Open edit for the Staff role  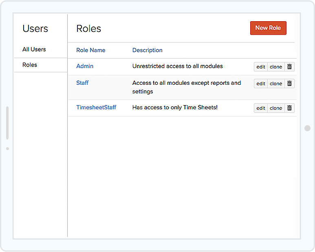(261, 83)
